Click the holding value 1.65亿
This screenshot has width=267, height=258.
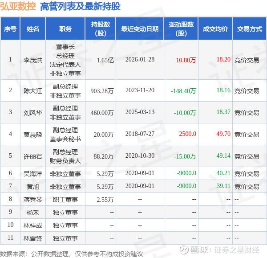(x=105, y=60)
